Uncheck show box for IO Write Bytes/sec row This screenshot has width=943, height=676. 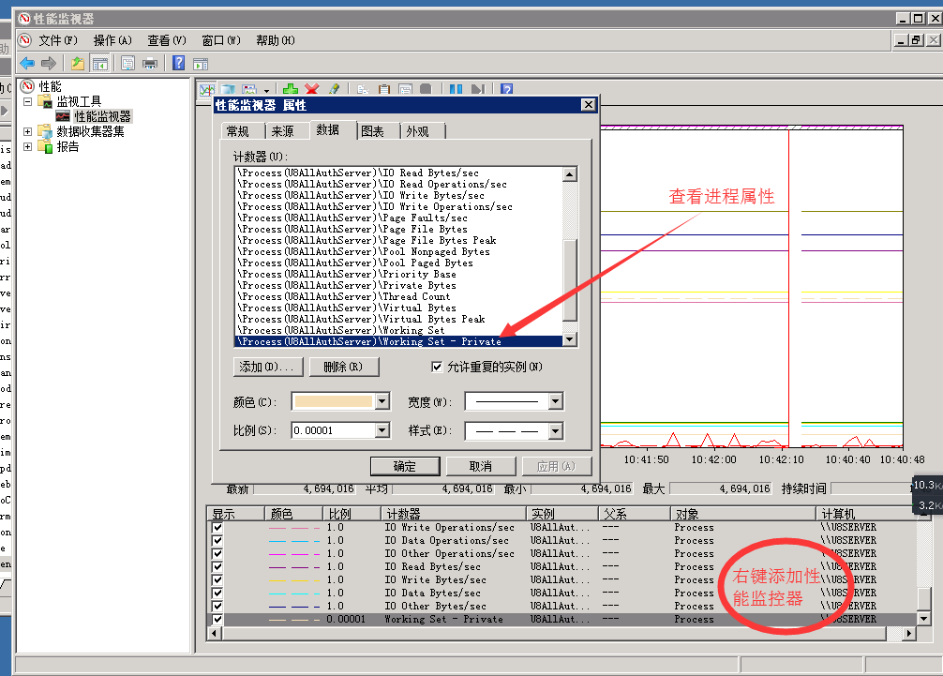(217, 579)
